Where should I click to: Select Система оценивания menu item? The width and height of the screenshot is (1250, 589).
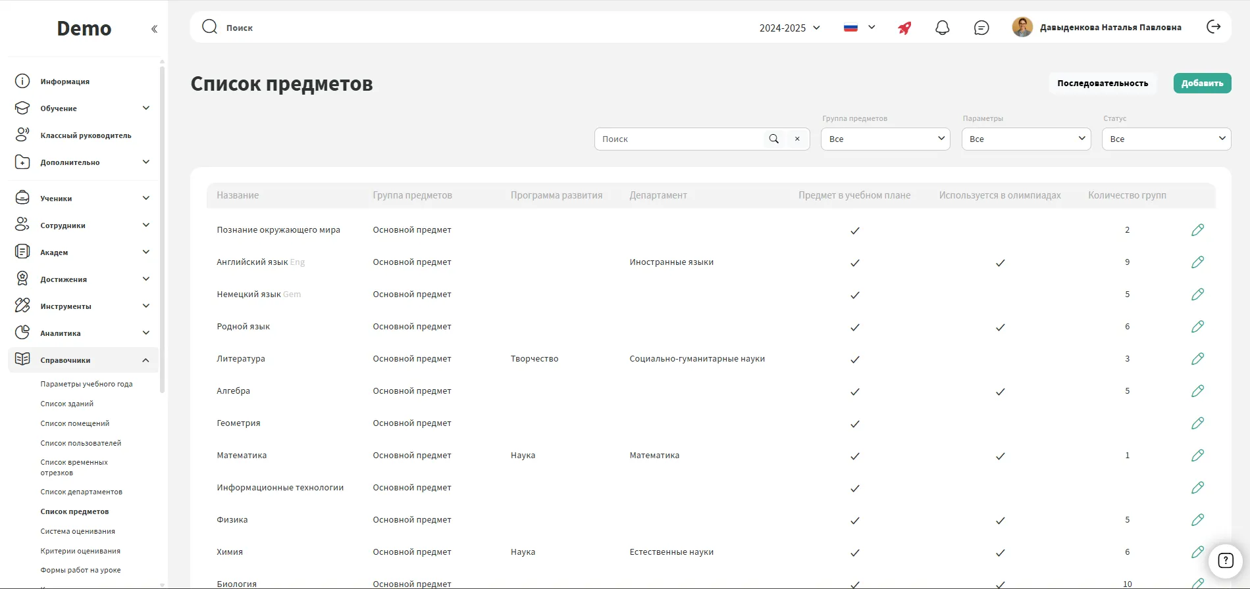pos(78,531)
